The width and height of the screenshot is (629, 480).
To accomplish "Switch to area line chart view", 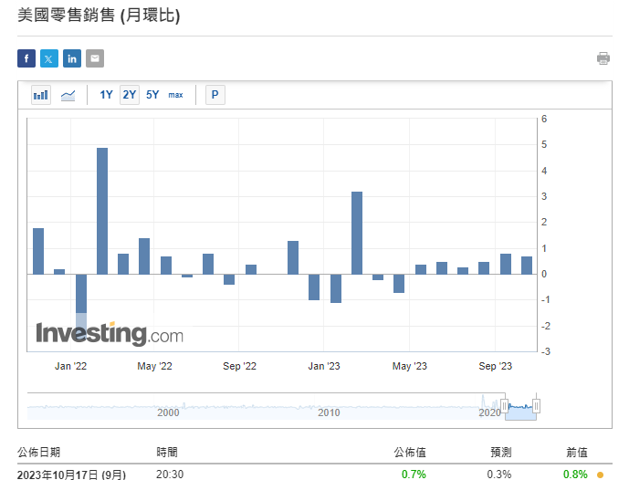I will (68, 95).
